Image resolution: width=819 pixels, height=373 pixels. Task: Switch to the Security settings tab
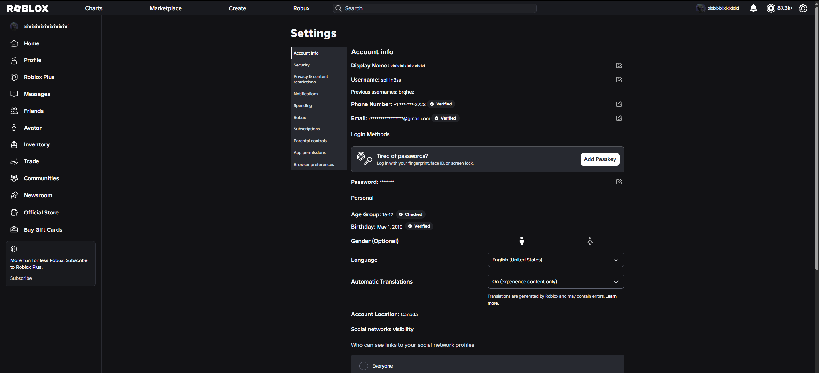pos(319,65)
